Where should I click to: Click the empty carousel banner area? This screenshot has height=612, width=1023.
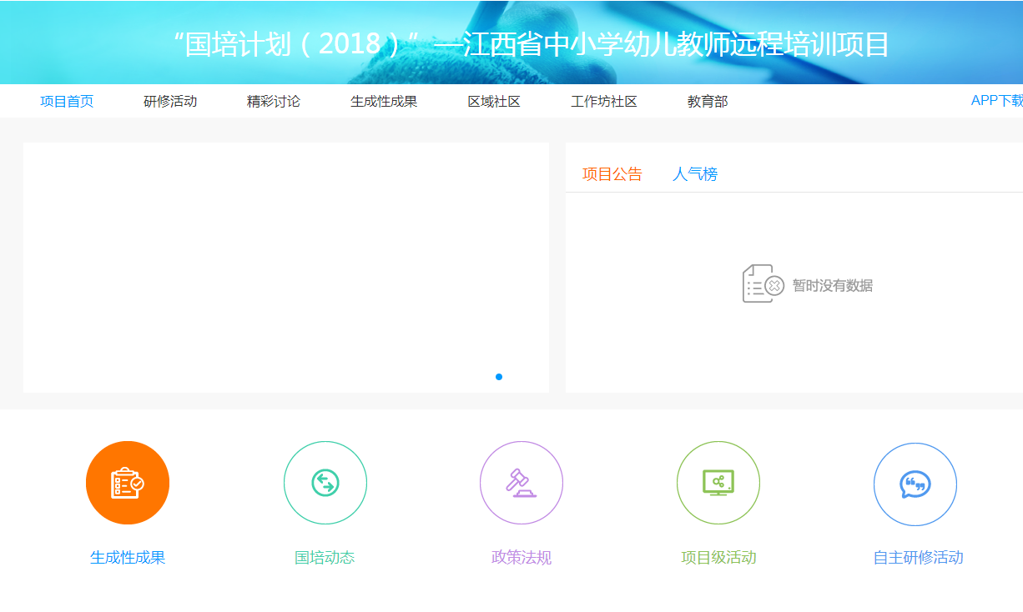point(286,267)
